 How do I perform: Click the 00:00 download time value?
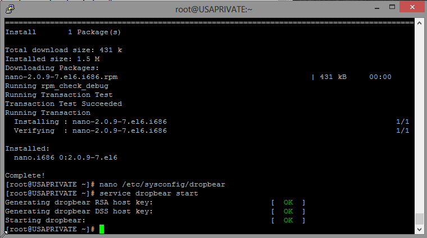click(380, 77)
